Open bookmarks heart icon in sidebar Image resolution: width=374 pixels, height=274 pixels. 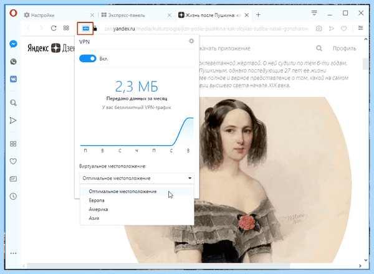coord(13,161)
